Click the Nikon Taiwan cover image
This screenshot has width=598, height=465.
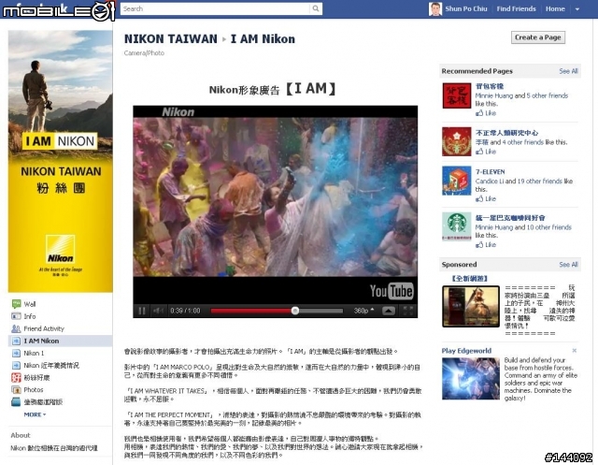click(x=60, y=162)
